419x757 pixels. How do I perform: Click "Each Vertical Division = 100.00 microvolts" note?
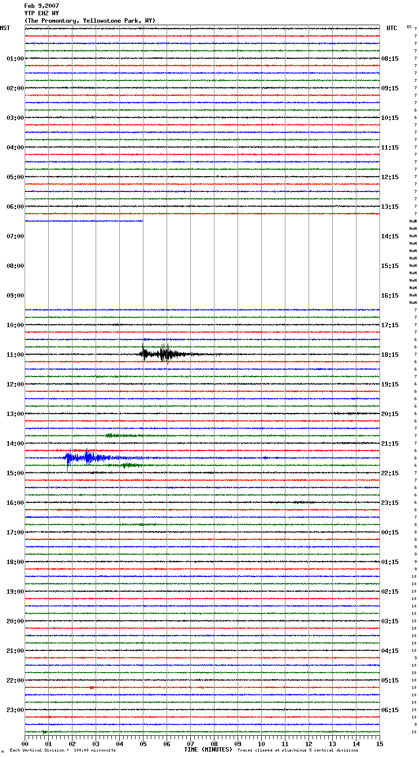[63, 751]
